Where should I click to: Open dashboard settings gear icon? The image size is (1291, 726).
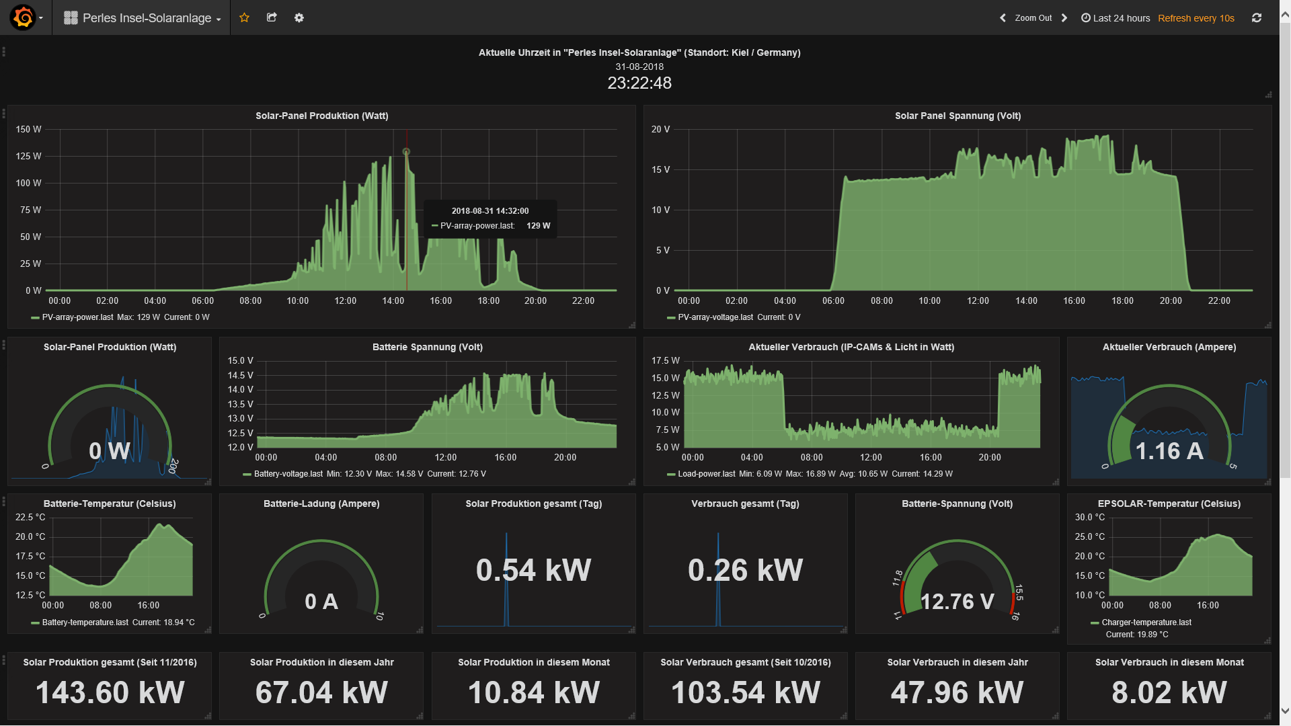pyautogui.click(x=299, y=17)
